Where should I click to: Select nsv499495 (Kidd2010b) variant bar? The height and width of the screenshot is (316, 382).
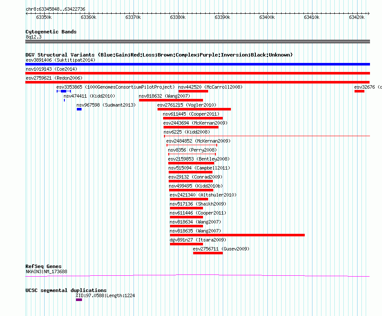[191, 190]
